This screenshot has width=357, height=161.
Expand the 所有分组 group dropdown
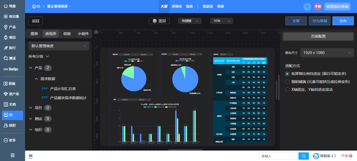[x=39, y=56]
